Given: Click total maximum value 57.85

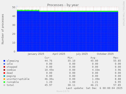Looking at the screenshot, I should tap(117, 85).
